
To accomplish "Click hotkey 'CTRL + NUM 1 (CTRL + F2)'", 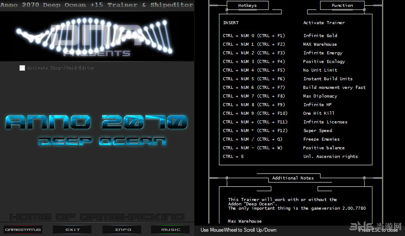I will point(254,44).
